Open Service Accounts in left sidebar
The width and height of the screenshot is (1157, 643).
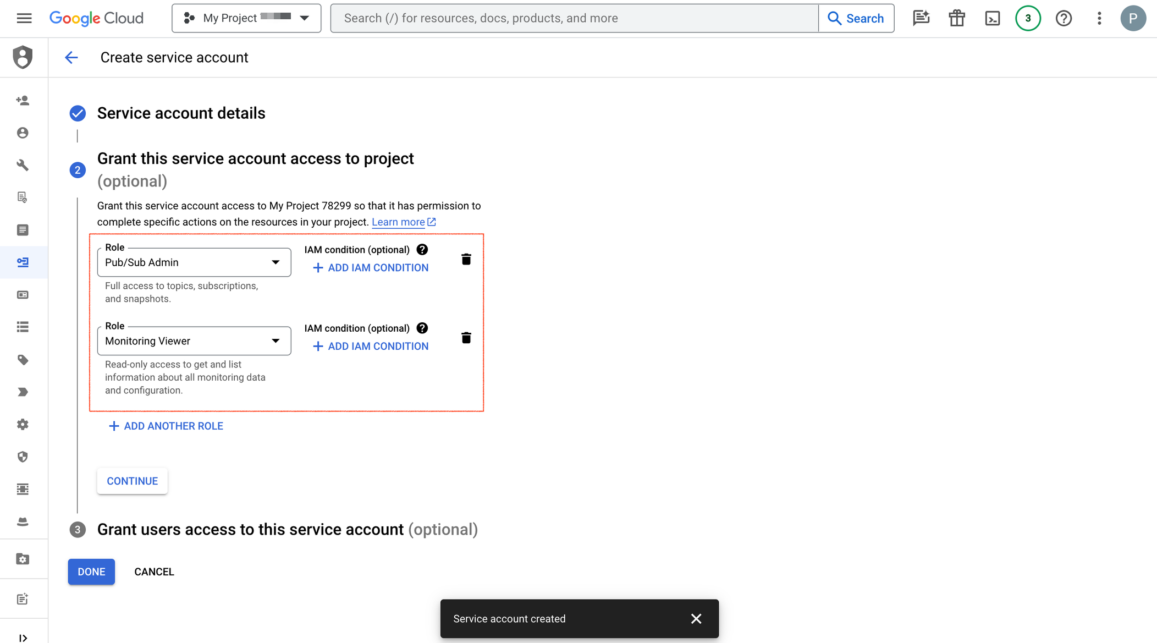pos(23,262)
